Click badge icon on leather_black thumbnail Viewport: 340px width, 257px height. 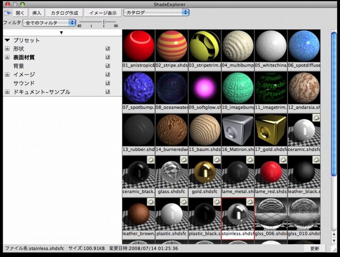[316, 160]
